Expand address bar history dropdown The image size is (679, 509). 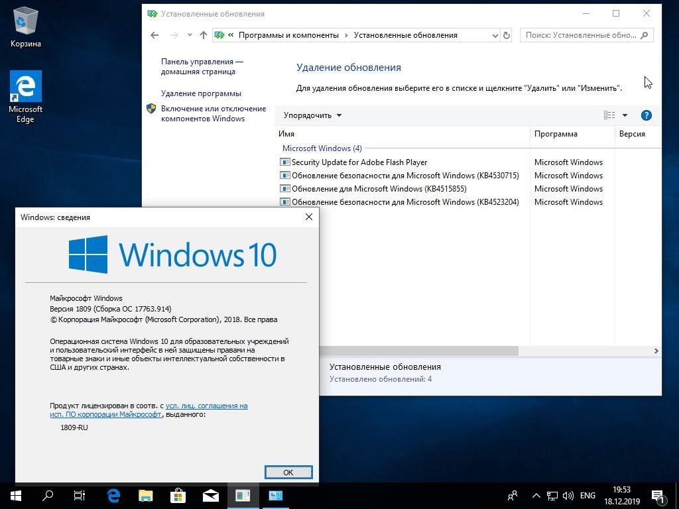(x=495, y=36)
